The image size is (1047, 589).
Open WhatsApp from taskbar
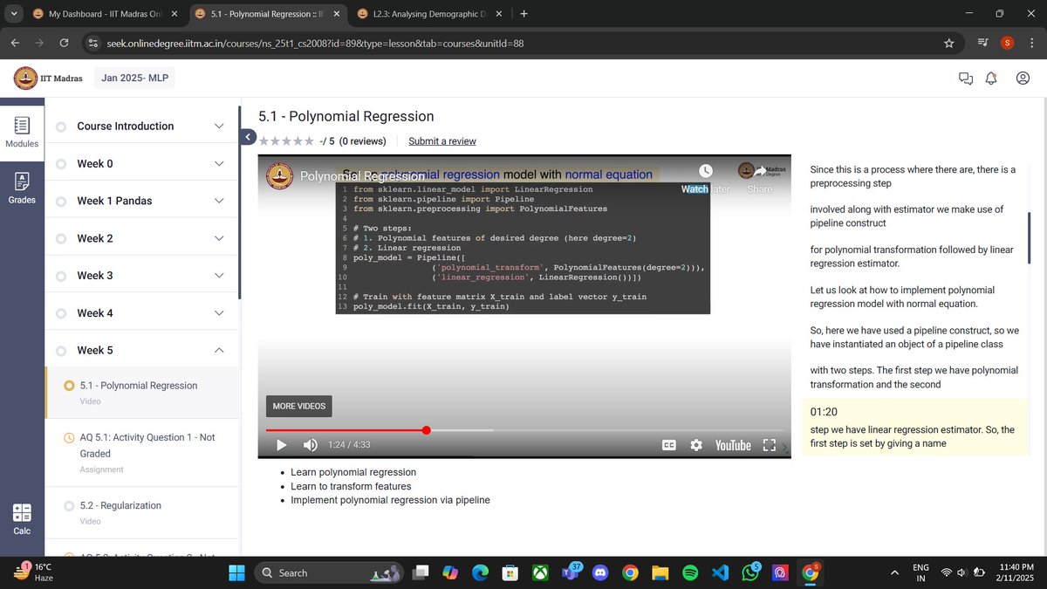[750, 572]
